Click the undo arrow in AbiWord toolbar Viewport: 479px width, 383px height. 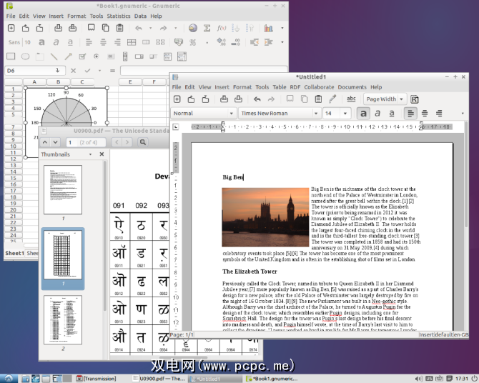258,99
